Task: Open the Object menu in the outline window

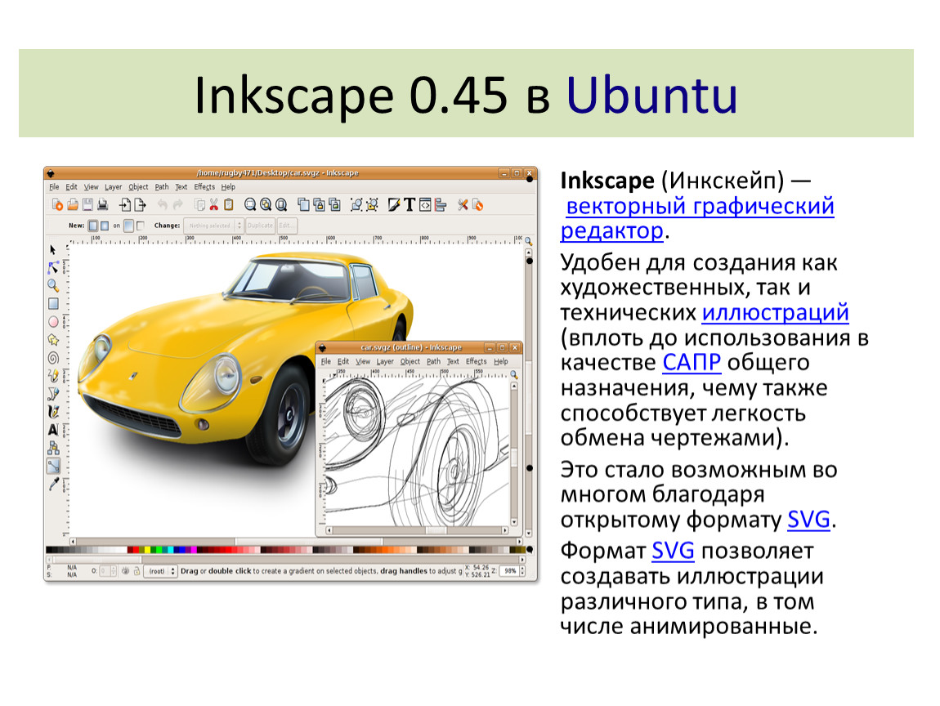Action: click(410, 361)
